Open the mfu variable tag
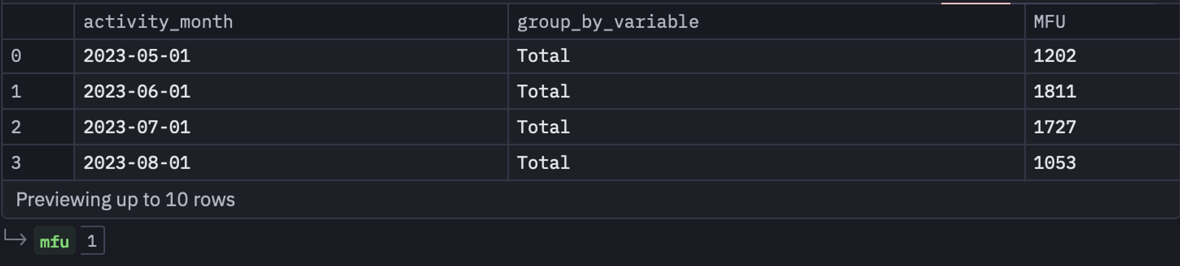This screenshot has width=1180, height=266. 54,241
